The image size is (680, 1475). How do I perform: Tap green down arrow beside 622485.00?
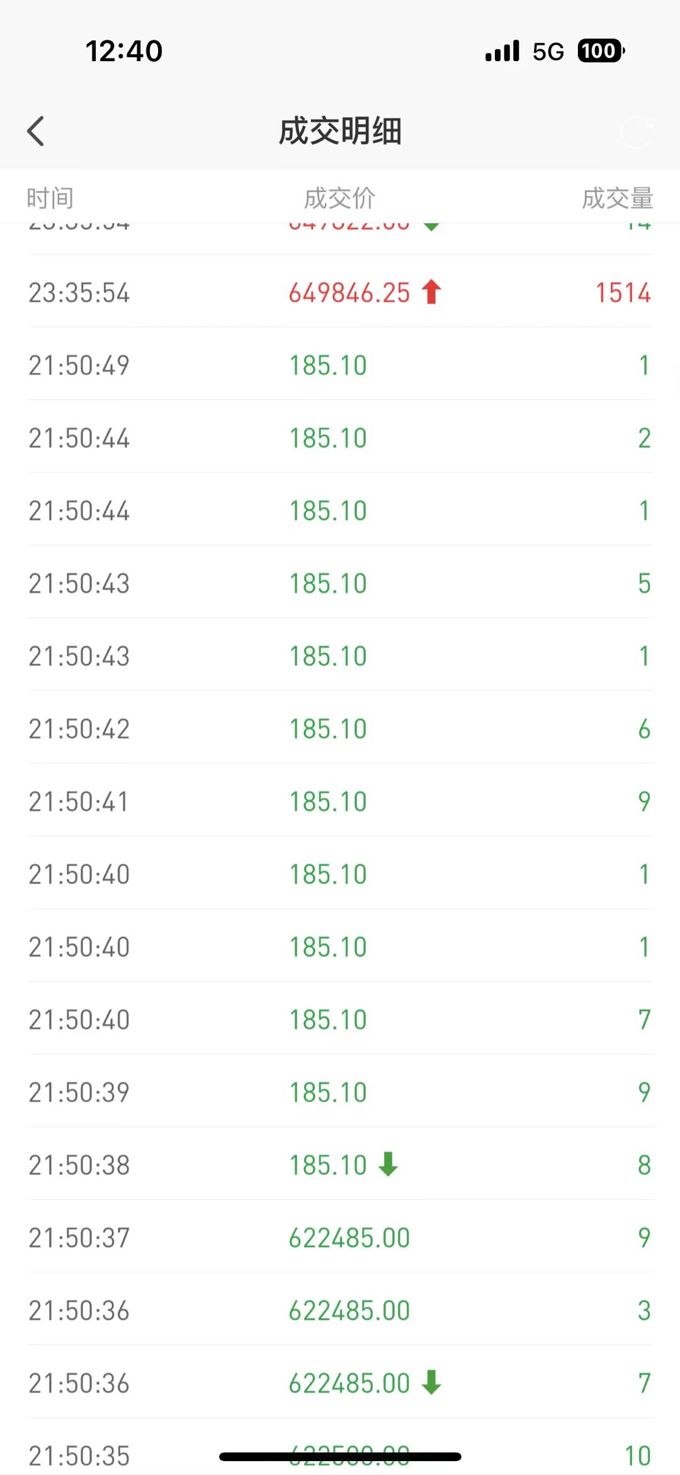pos(432,1383)
